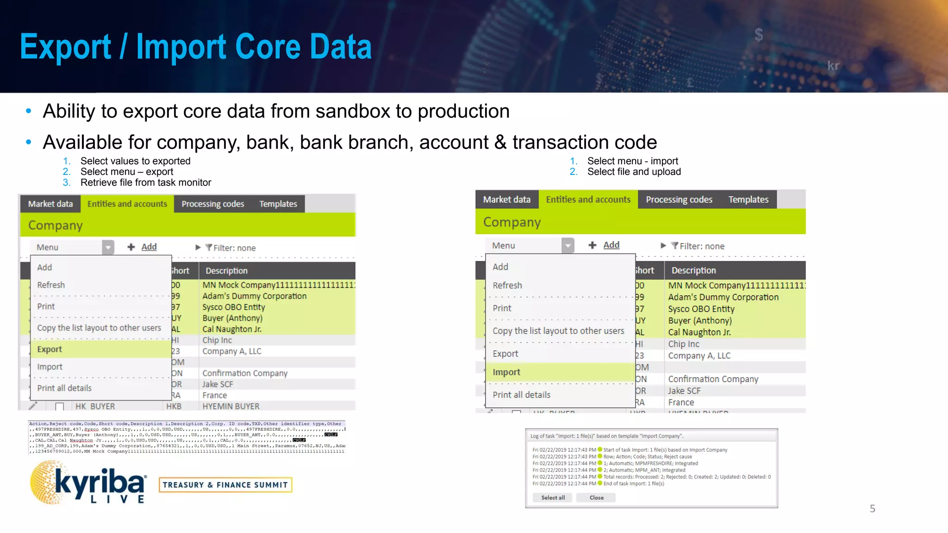Switch to Templates tab on right

pos(748,199)
